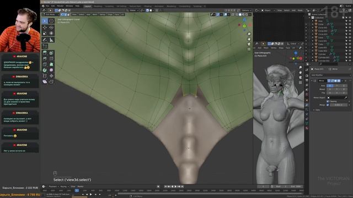Screen dimensions: 353x198
Task: Select the Loop Cut tool
Action: click(x=51, y=59)
